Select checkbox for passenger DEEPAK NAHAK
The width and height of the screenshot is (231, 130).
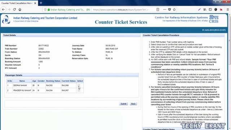click(79, 86)
